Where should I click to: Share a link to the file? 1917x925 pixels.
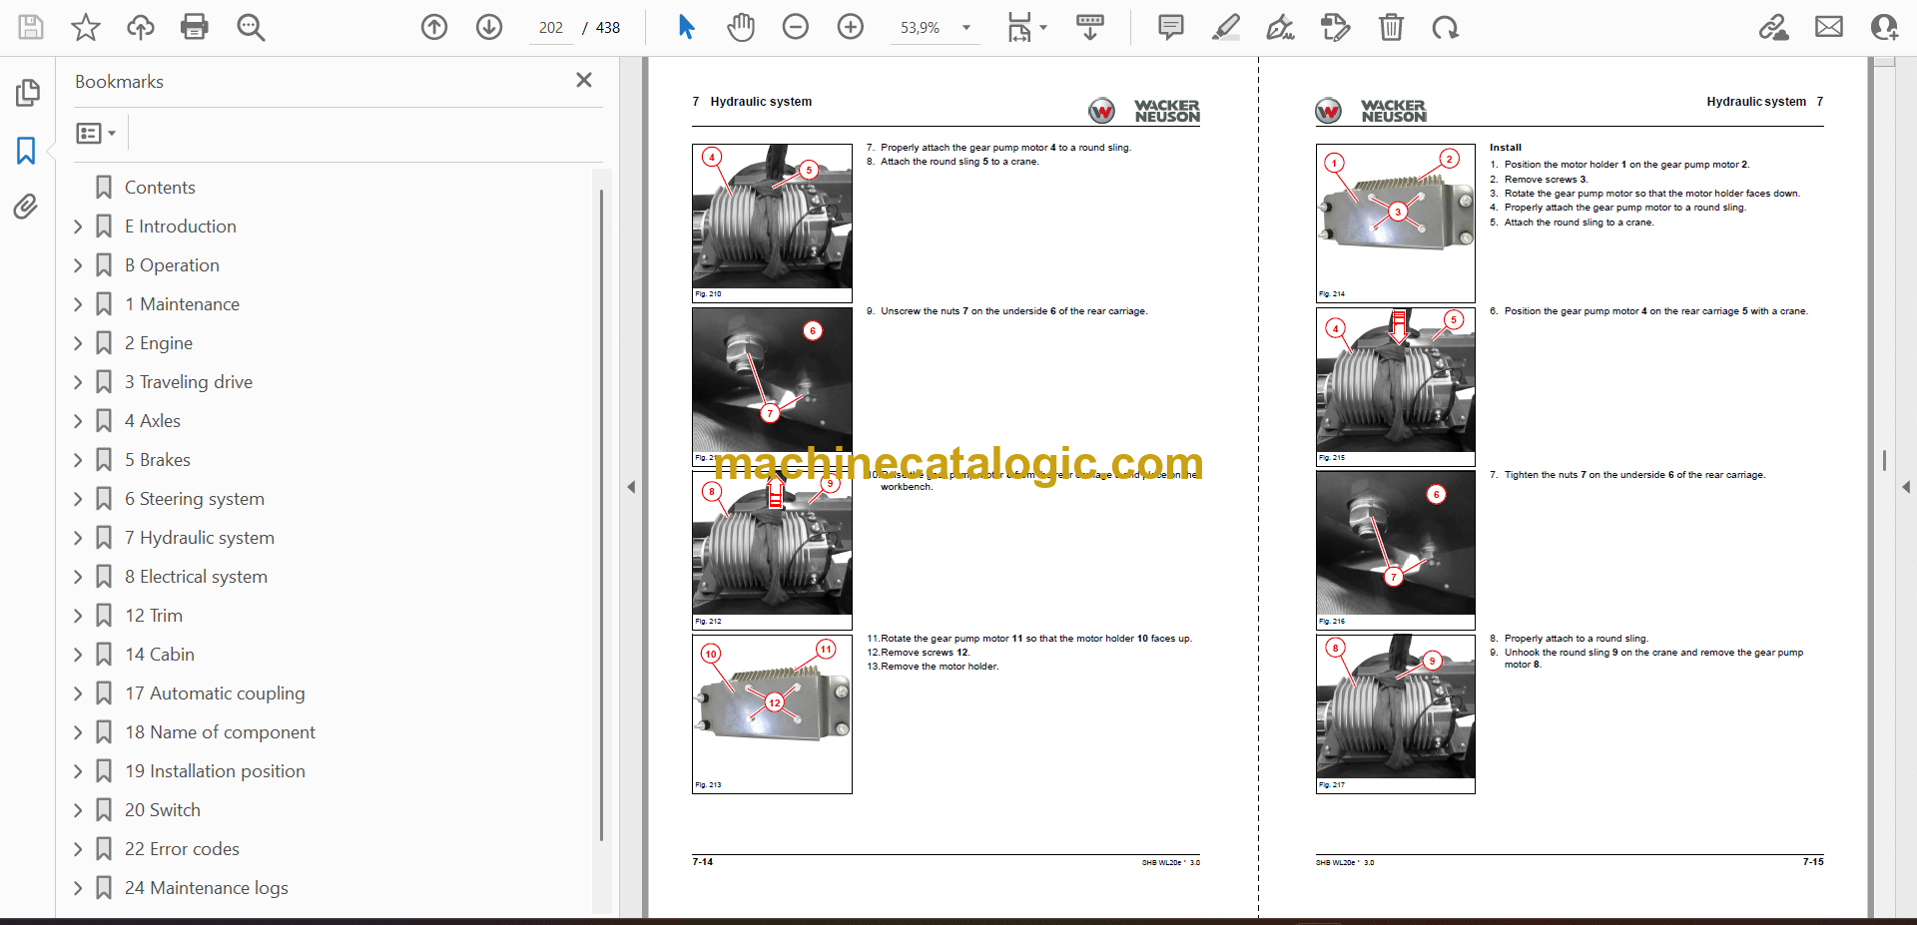click(1774, 27)
